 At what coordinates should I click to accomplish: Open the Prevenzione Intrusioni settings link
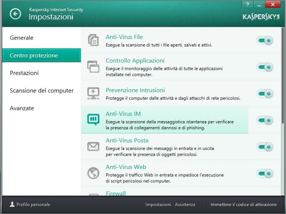135,90
